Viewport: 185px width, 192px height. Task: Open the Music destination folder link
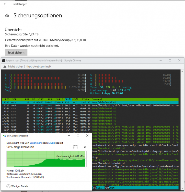tap(52, 143)
